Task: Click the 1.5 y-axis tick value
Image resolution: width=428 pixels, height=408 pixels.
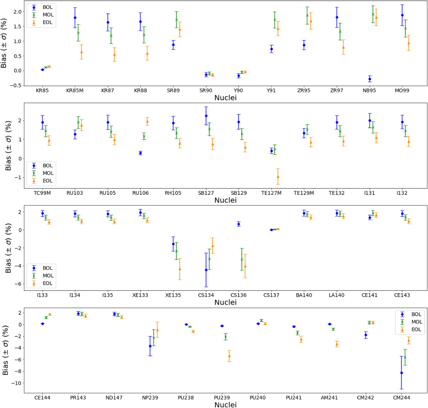Action: 17,27
